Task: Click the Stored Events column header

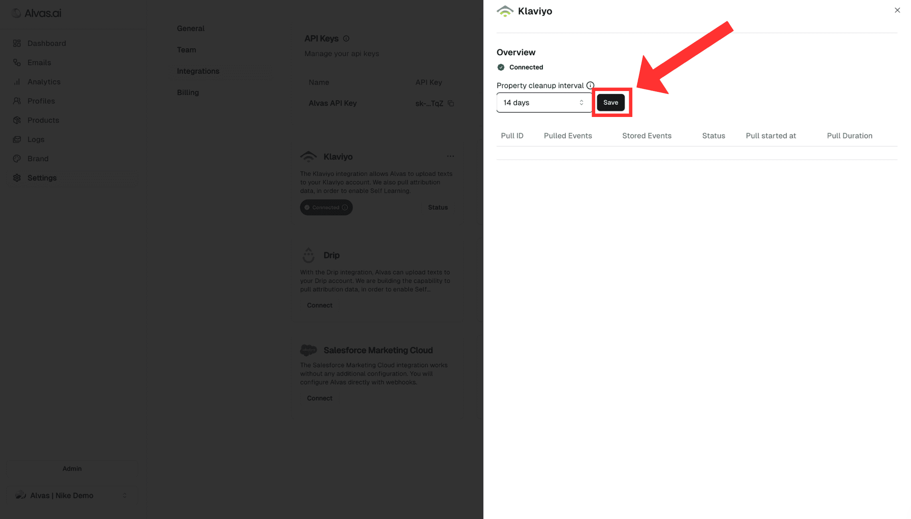Action: (x=647, y=136)
